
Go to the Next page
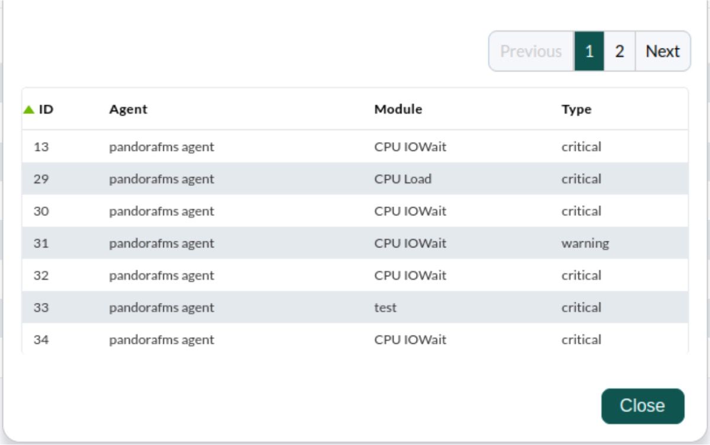coord(663,51)
